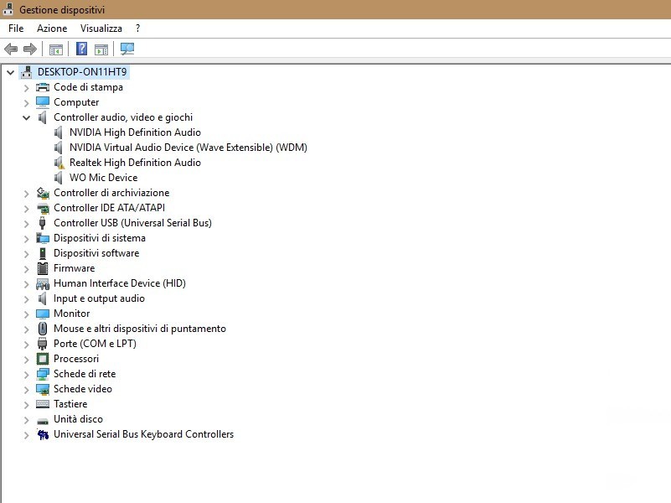The width and height of the screenshot is (671, 503).
Task: Click the Processori chip icon
Action: [43, 359]
